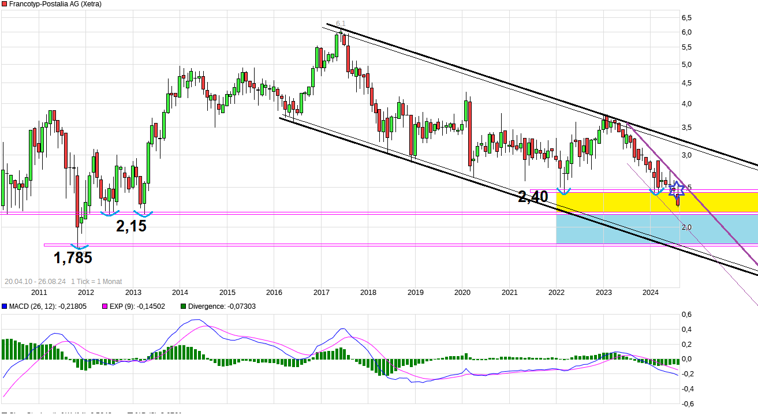Click the bold 1,785 annotation text
This screenshot has width=758, height=415.
[x=73, y=258]
